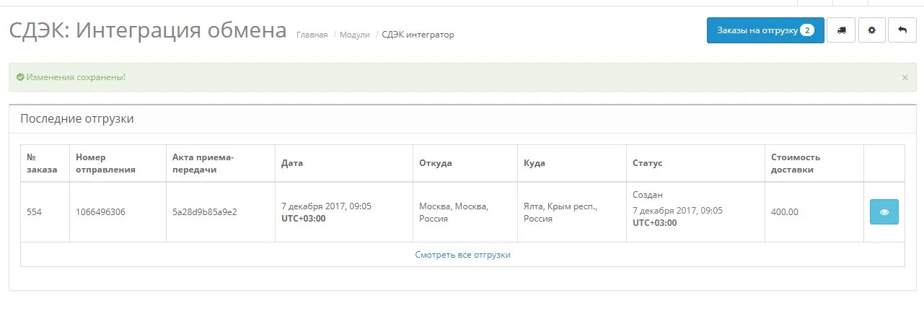Go to 'Главная' breadcrumb
924x319 pixels.
point(312,35)
